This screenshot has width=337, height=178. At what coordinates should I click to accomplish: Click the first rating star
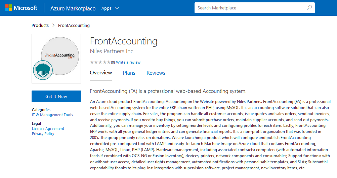pos(92,62)
